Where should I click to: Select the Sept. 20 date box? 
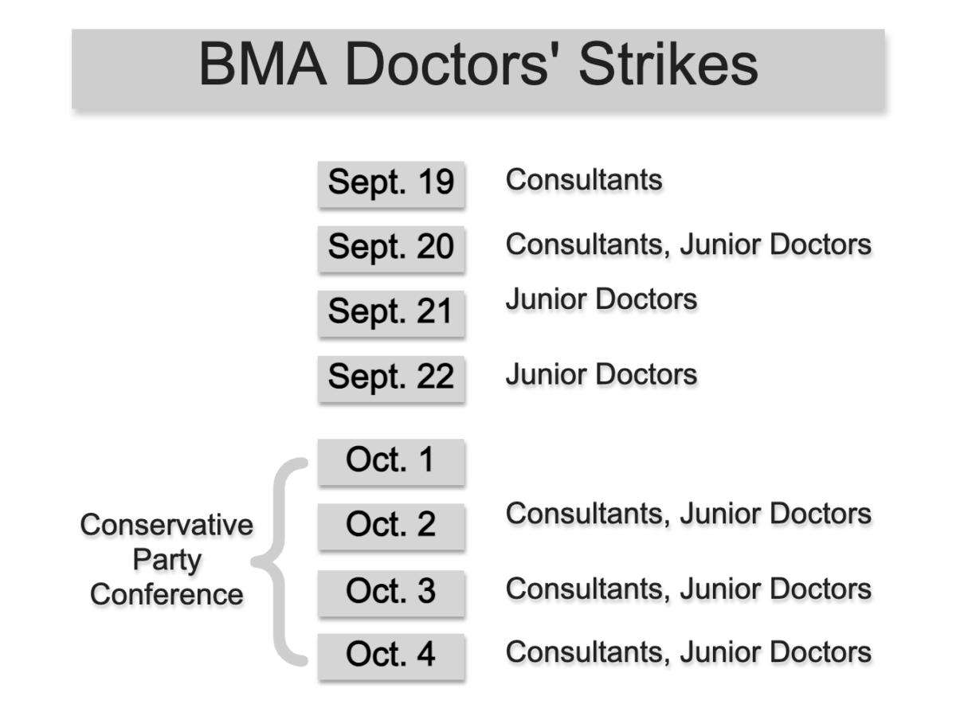coord(391,248)
